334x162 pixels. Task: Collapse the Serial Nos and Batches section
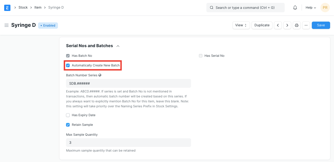pos(118,46)
